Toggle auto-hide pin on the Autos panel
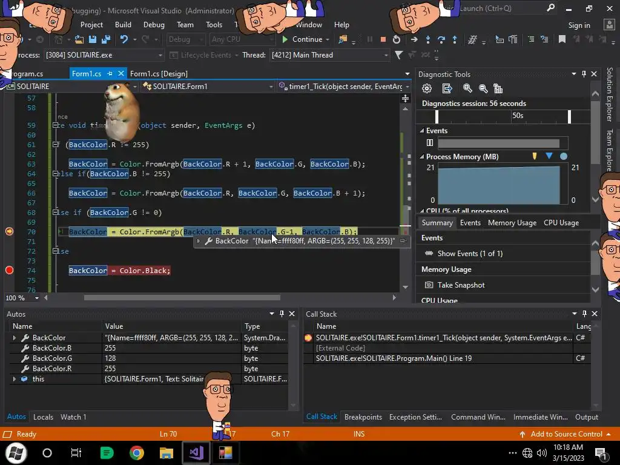The image size is (620, 465). tap(282, 314)
